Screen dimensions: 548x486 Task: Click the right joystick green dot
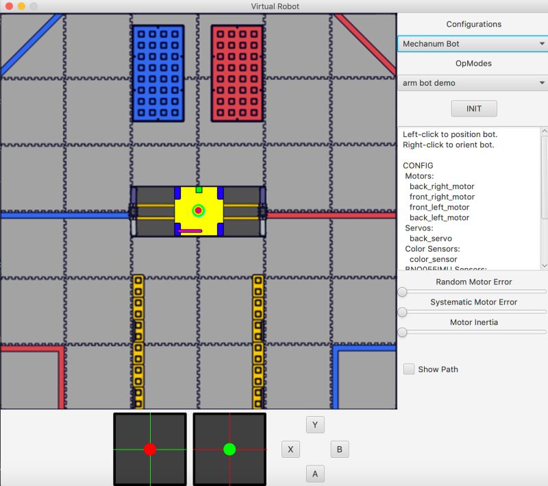point(229,449)
